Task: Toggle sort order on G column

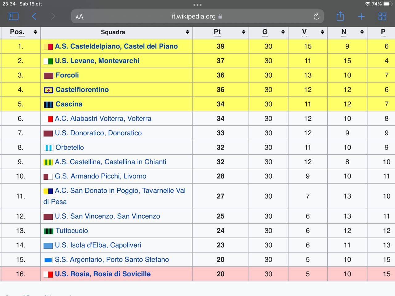Action: point(283,32)
